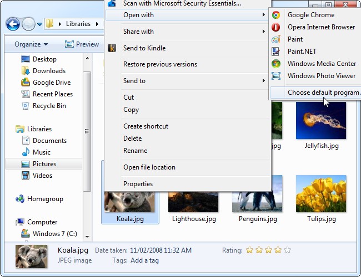Expand the Send to submenu arrow
The height and width of the screenshot is (277, 361).
pyautogui.click(x=264, y=81)
